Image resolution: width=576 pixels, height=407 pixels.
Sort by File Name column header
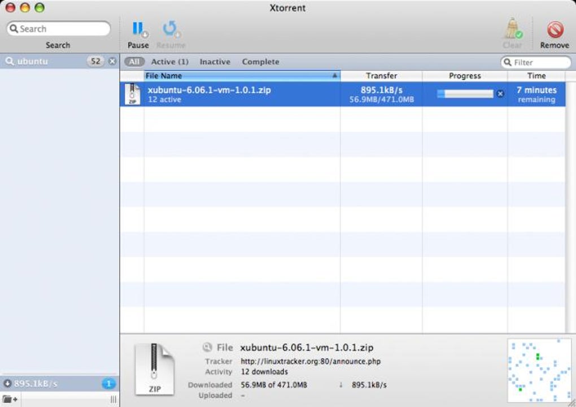(242, 76)
